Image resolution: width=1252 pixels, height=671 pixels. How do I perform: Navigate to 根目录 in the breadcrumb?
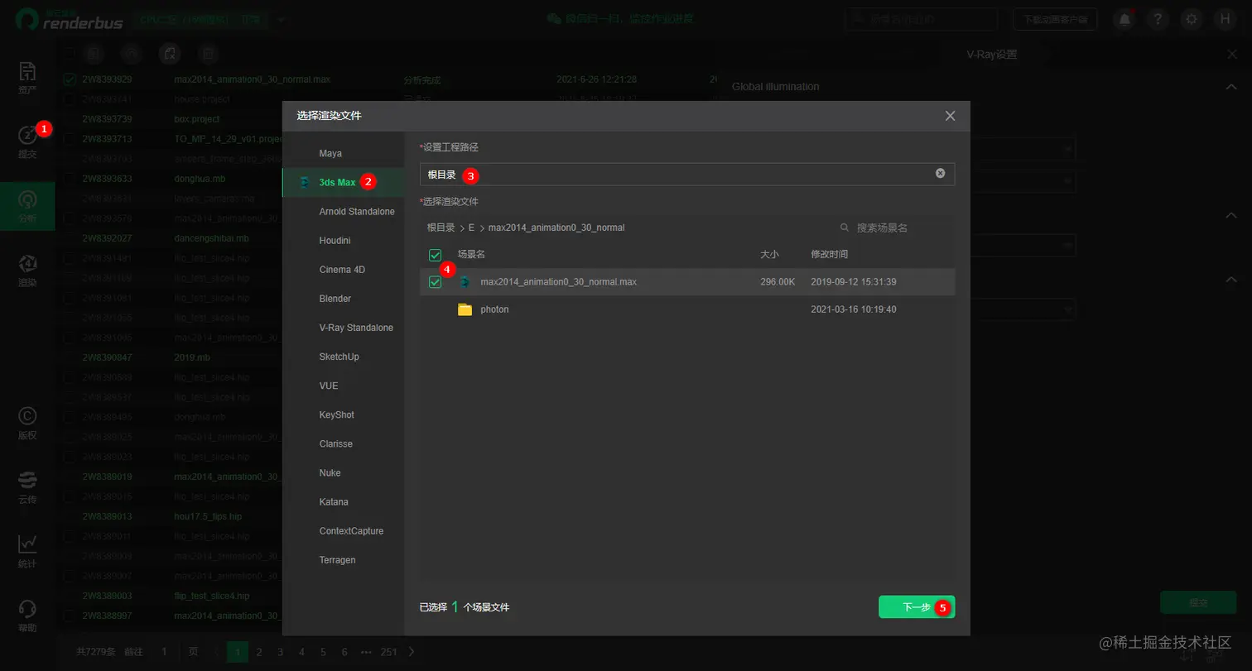tap(441, 228)
